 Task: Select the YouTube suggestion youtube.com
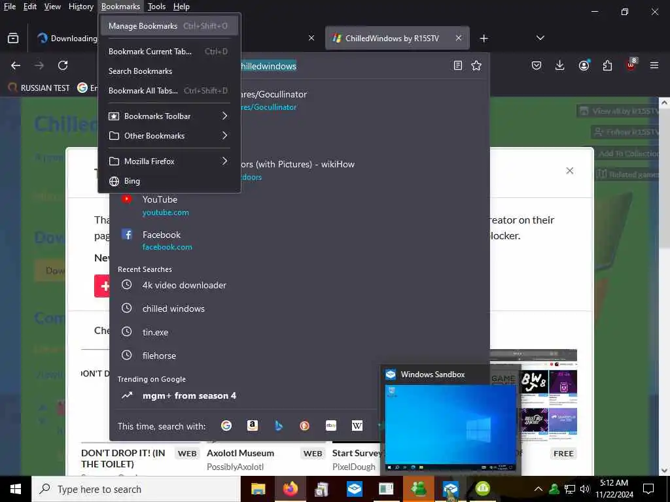click(x=299, y=205)
